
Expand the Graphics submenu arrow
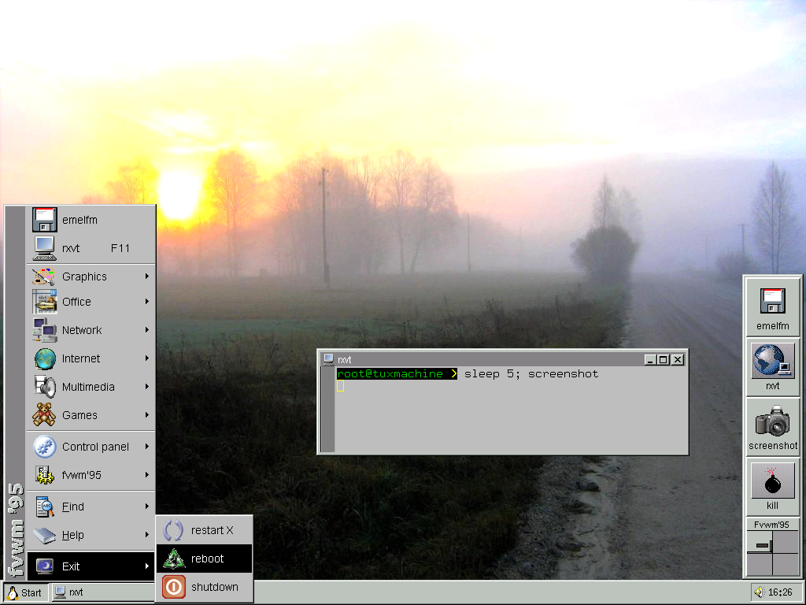pyautogui.click(x=147, y=277)
